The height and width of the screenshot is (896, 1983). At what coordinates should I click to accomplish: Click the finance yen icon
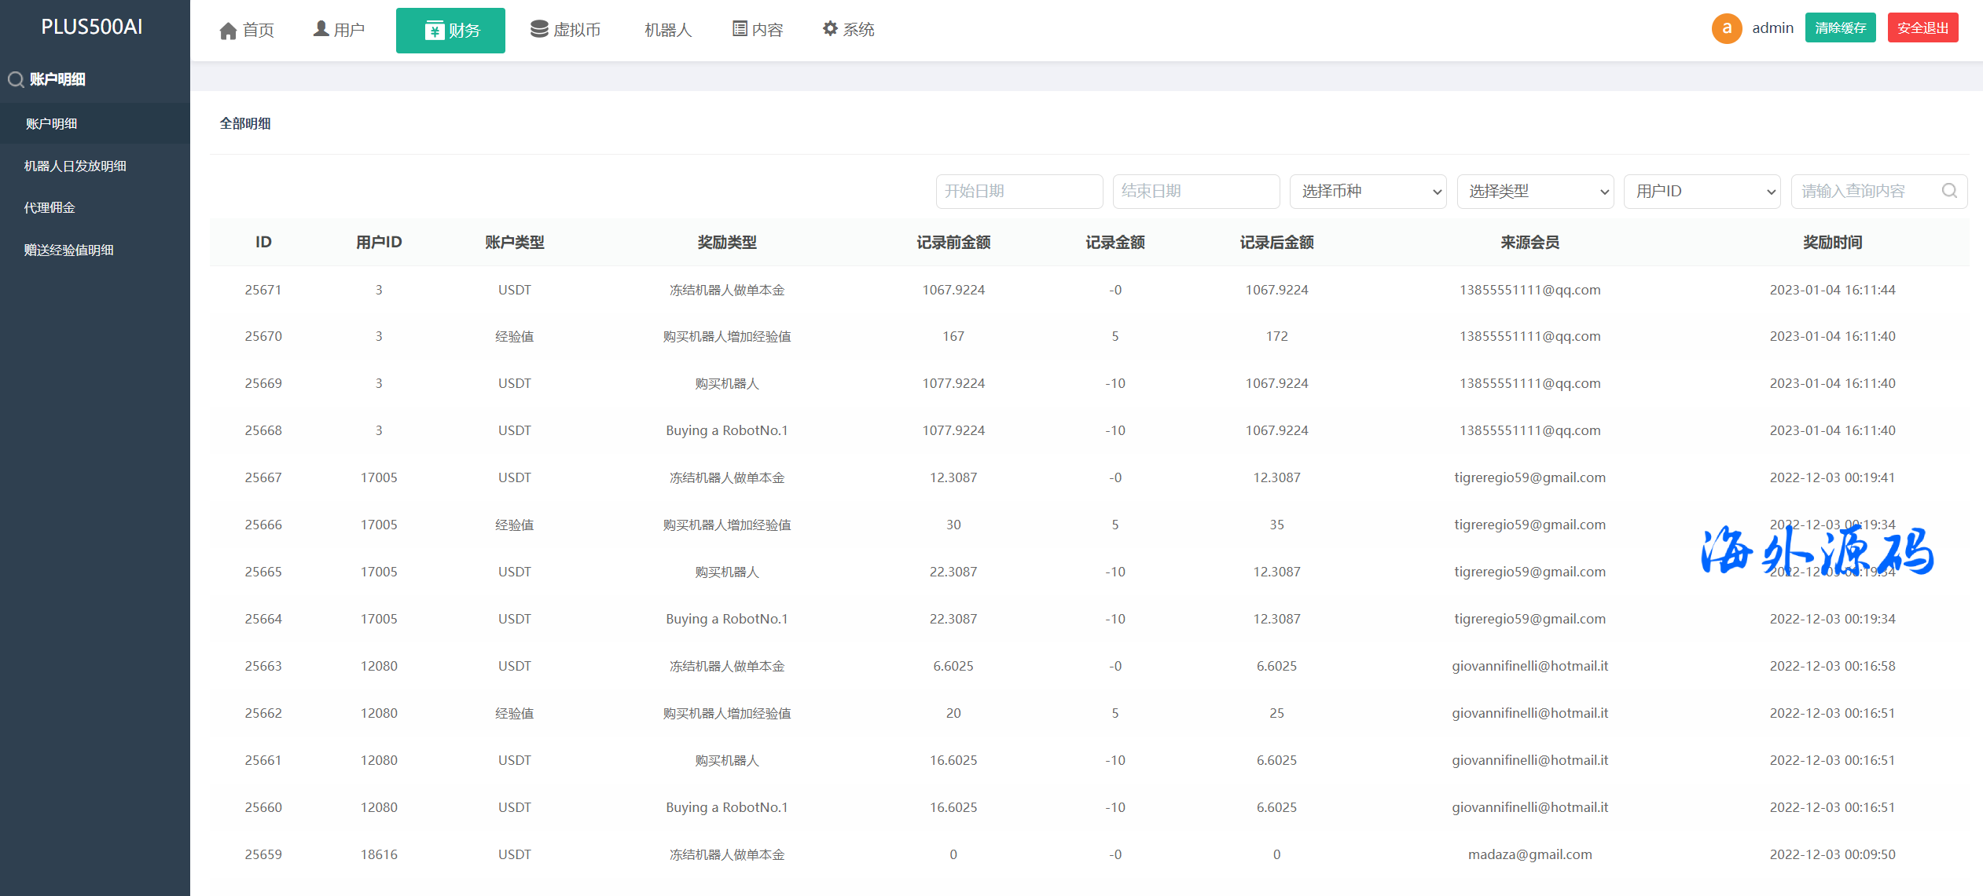coord(434,31)
